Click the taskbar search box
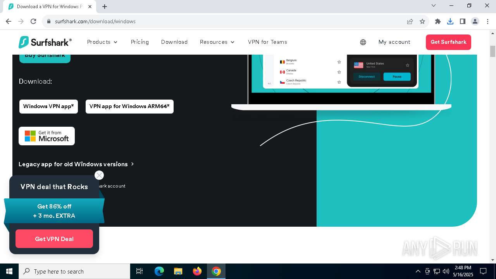The height and width of the screenshot is (279, 496). tap(74, 271)
